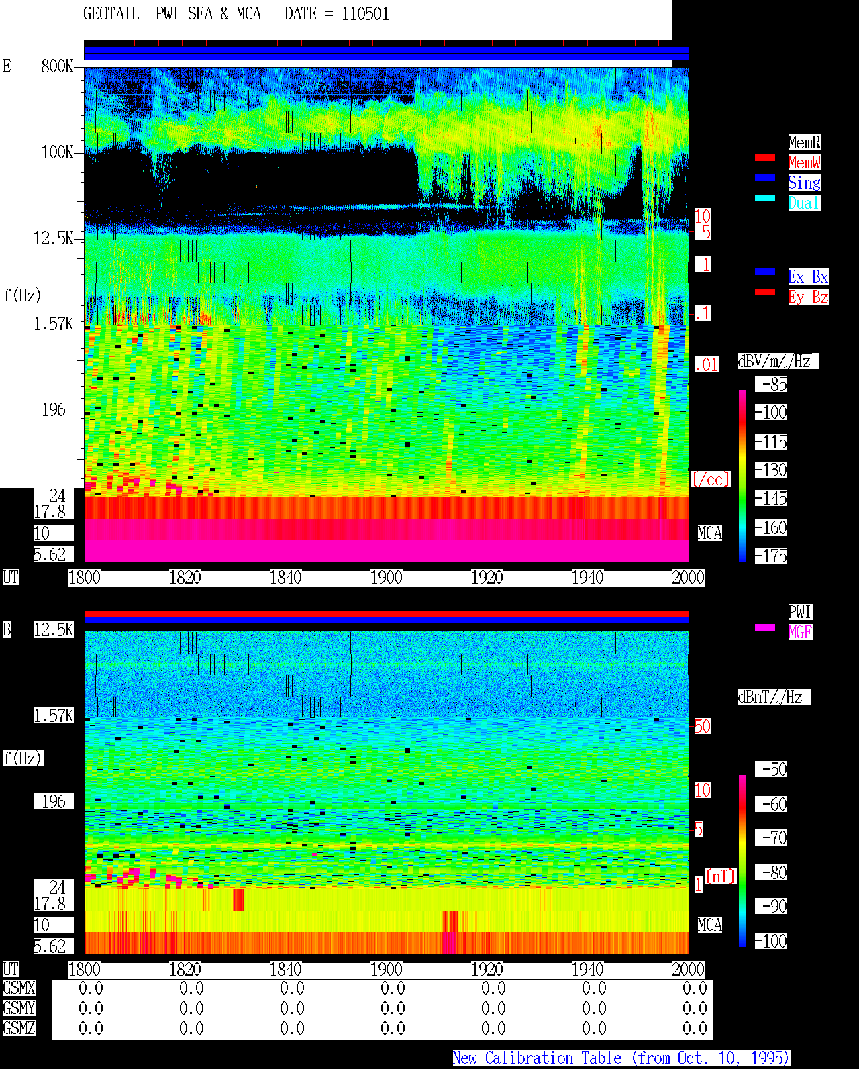
Task: Click the lower MCA label beside B panel
Action: (x=710, y=925)
